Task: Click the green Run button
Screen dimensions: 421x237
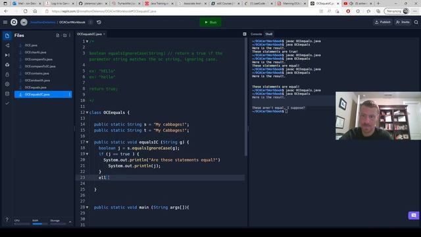Action: (x=210, y=22)
